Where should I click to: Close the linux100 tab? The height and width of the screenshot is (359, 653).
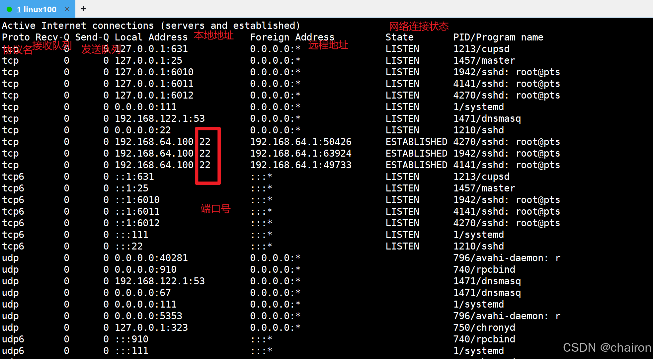(67, 9)
